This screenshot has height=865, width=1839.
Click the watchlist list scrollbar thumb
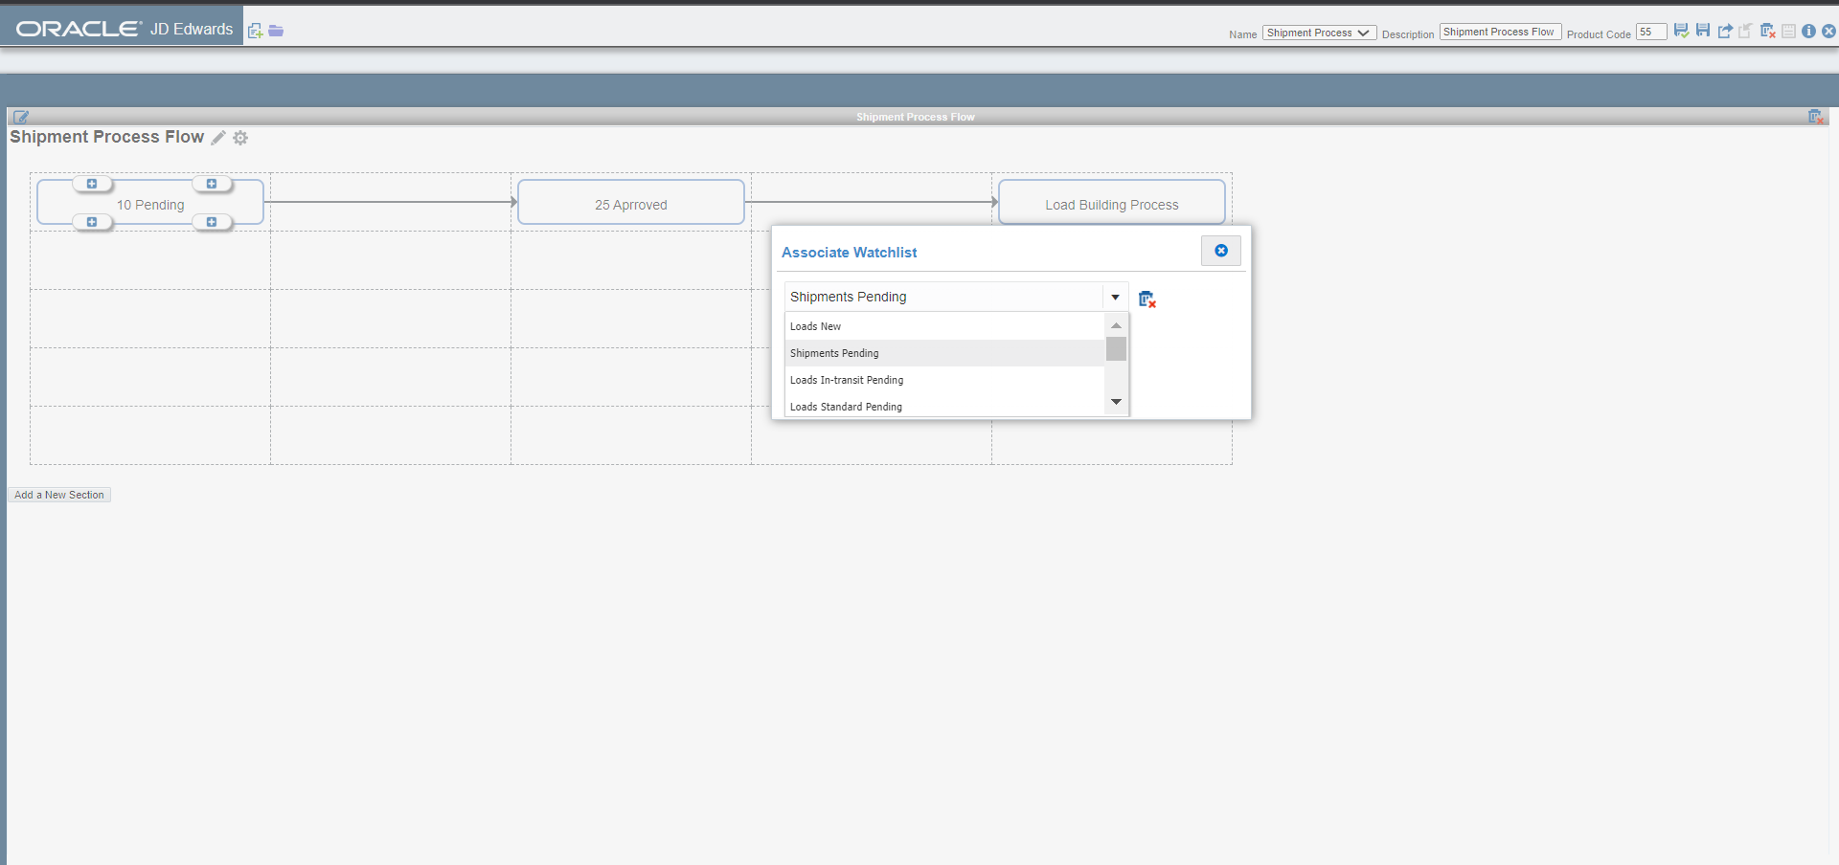1116,348
